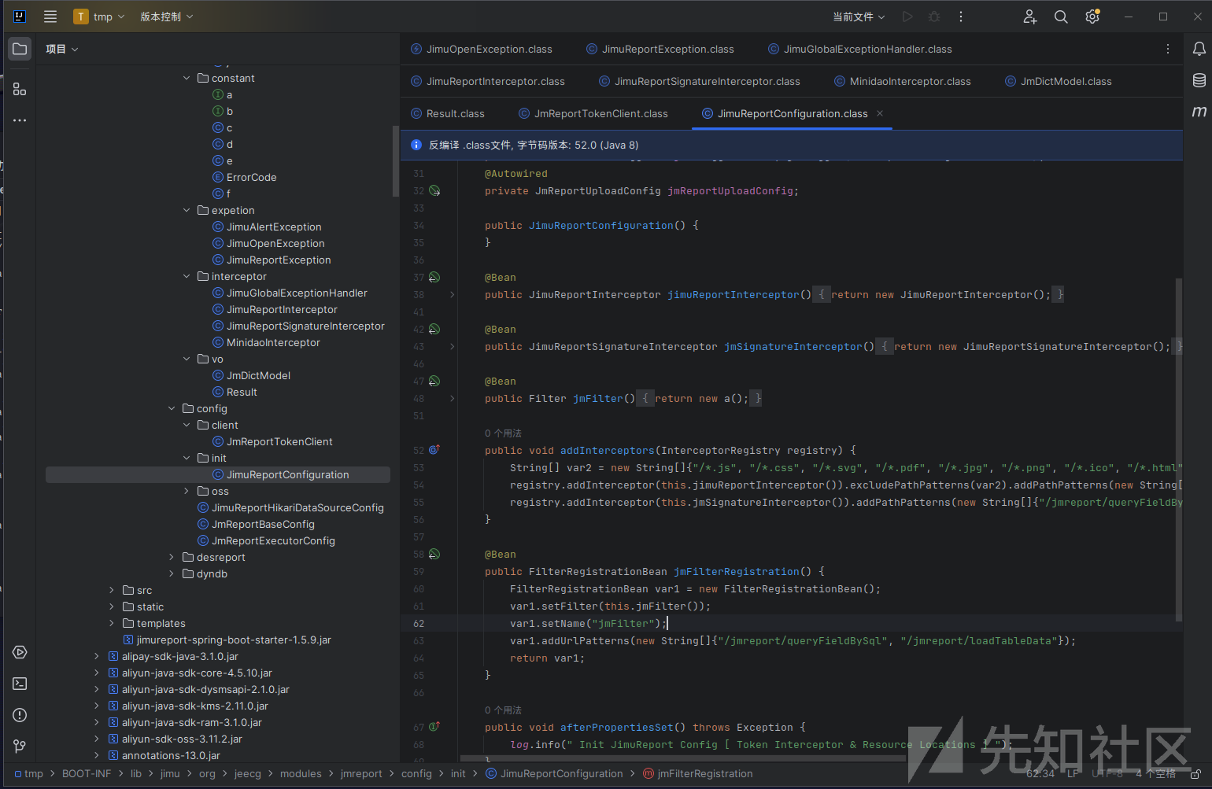Open the Terminal tool window
This screenshot has height=789, width=1212.
[20, 684]
